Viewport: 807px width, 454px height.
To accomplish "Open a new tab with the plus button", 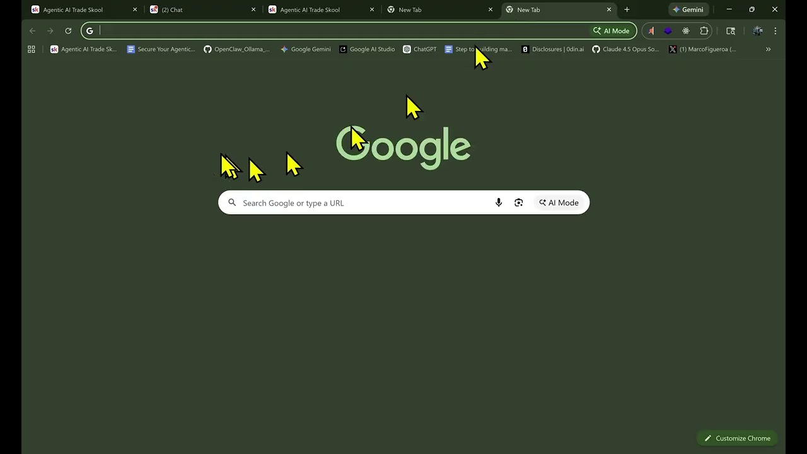I will click(x=627, y=9).
